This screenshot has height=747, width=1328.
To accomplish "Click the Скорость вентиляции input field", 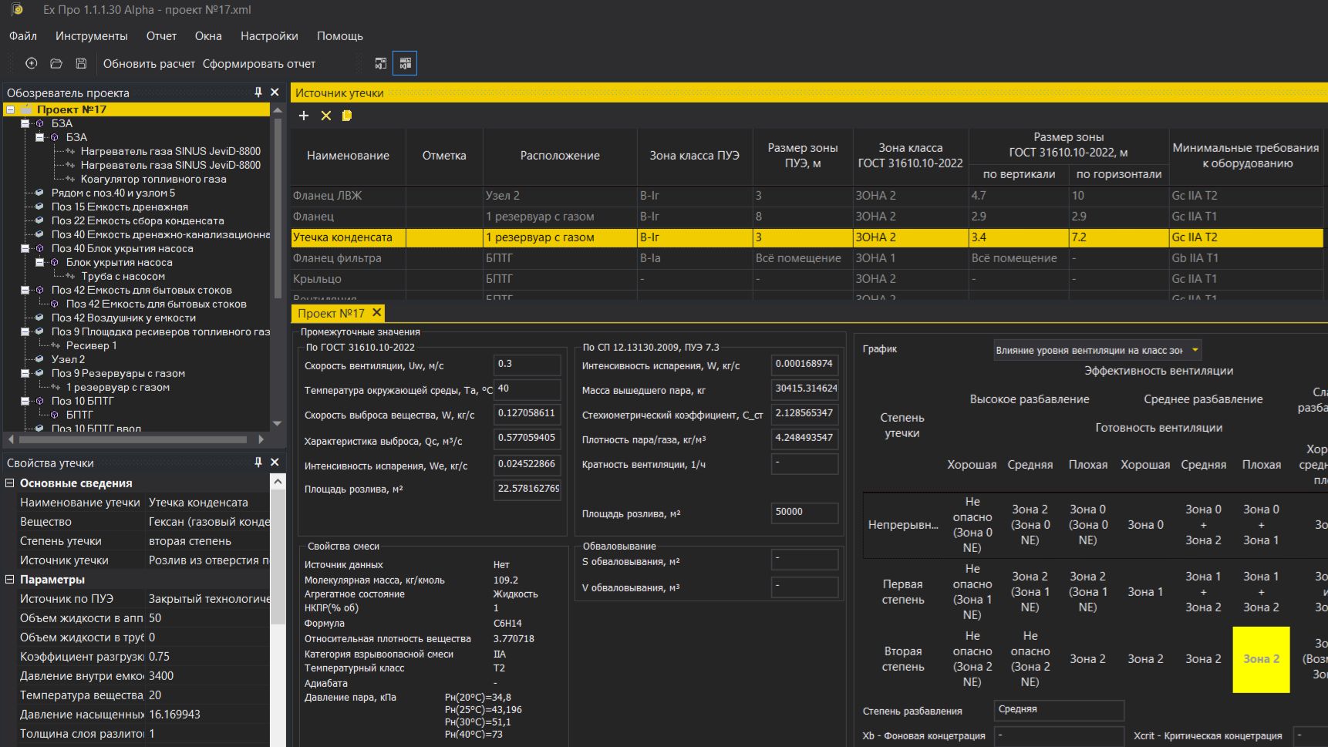I will (527, 365).
